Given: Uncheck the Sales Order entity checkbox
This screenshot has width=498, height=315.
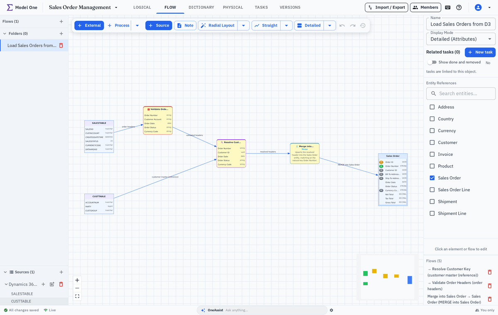Looking at the screenshot, I should (432, 178).
